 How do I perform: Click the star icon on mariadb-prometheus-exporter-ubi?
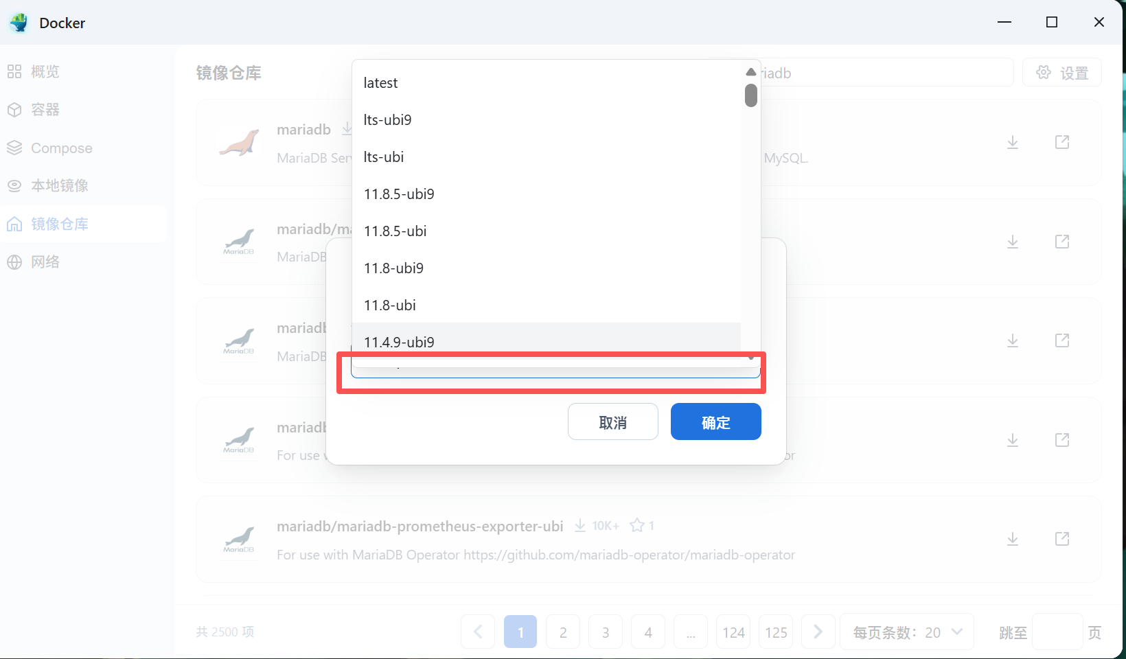[637, 525]
